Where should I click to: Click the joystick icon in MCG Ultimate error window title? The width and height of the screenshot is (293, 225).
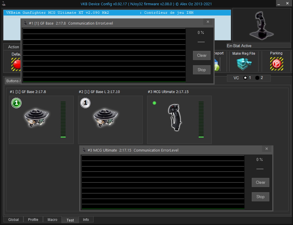tap(84, 150)
